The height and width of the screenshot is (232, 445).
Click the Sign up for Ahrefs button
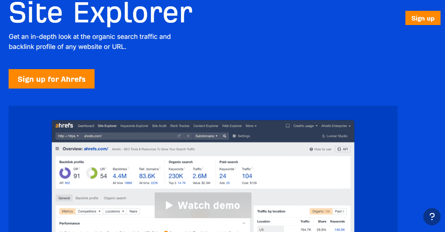(x=52, y=79)
